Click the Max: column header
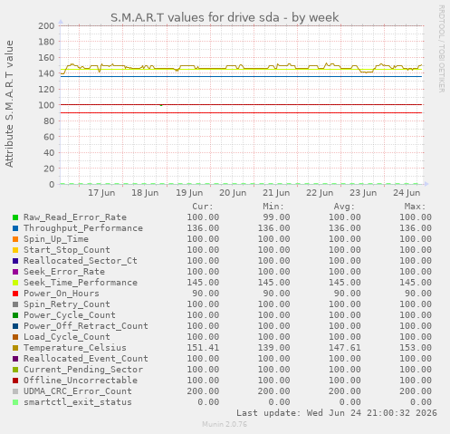 415,207
